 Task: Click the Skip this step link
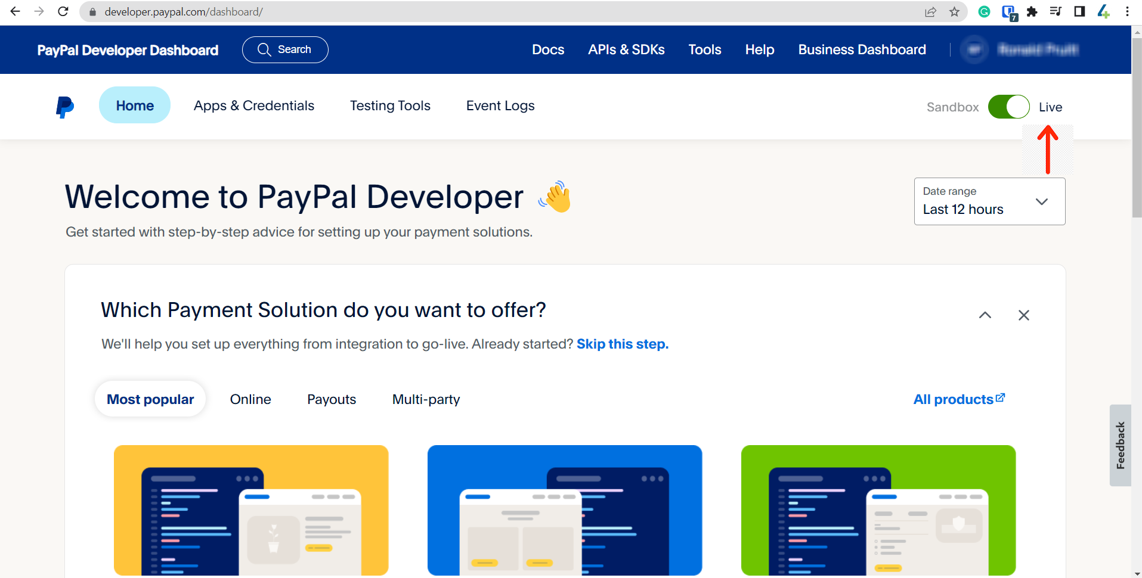(623, 344)
